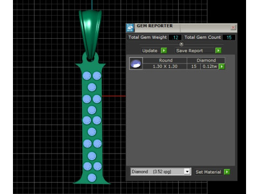This screenshot has height=194, width=259.
Task: Collapse the panel with the round up-arrow
Action: [x=181, y=44]
